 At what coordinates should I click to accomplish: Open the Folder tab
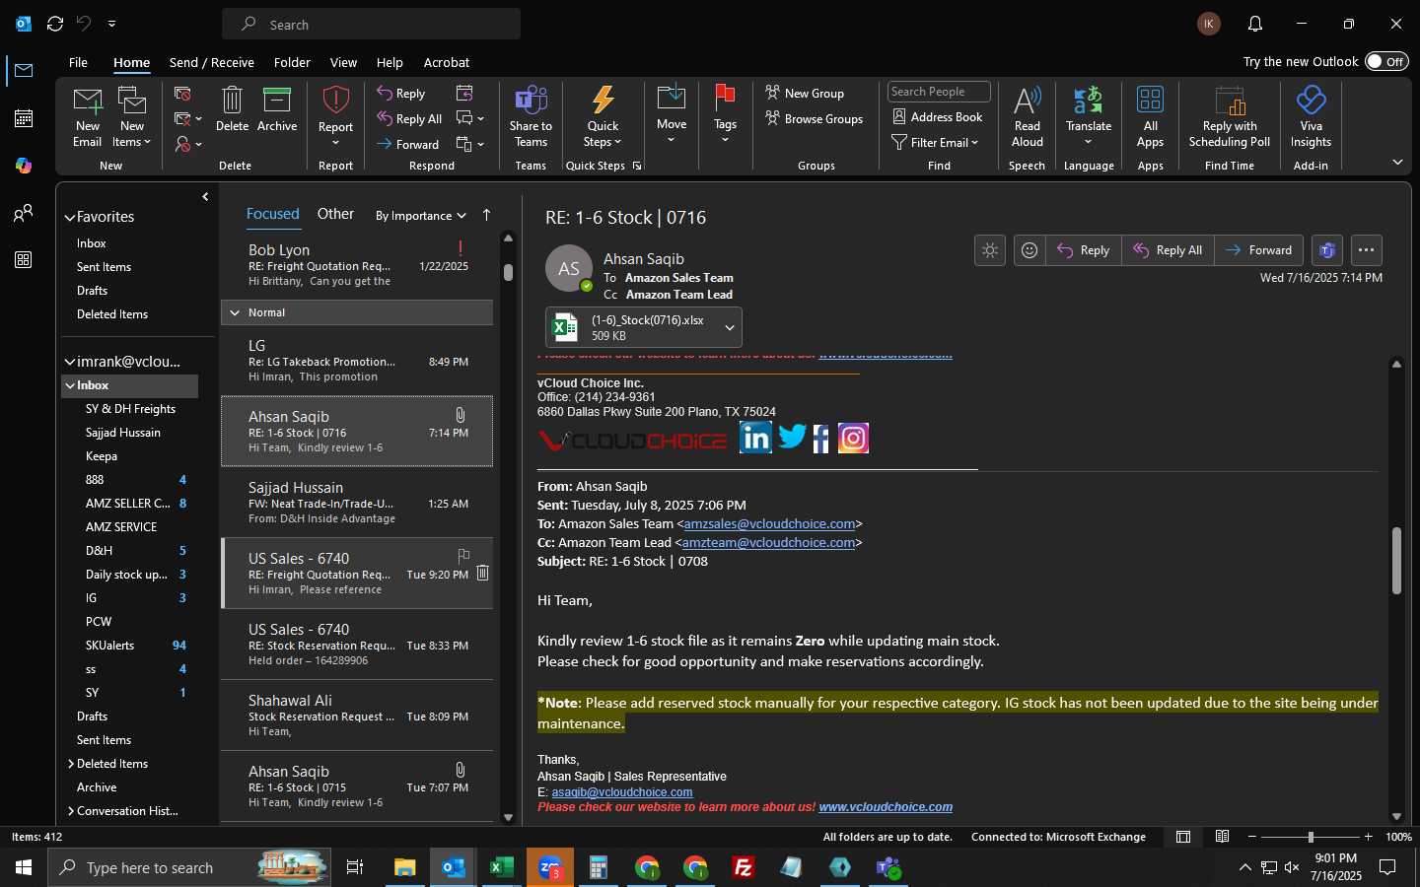point(292,62)
